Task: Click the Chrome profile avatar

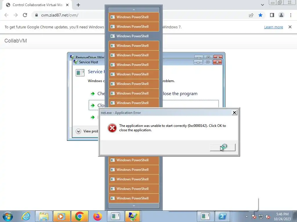Action: (x=281, y=15)
